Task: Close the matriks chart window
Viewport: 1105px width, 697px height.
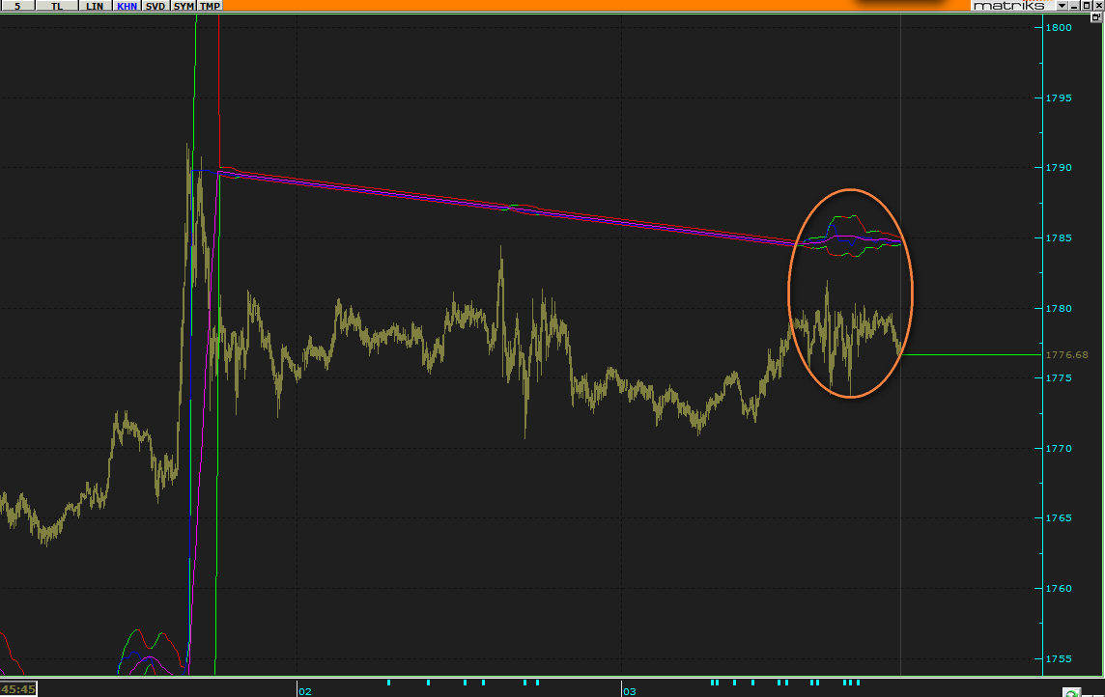Action: point(1098,6)
